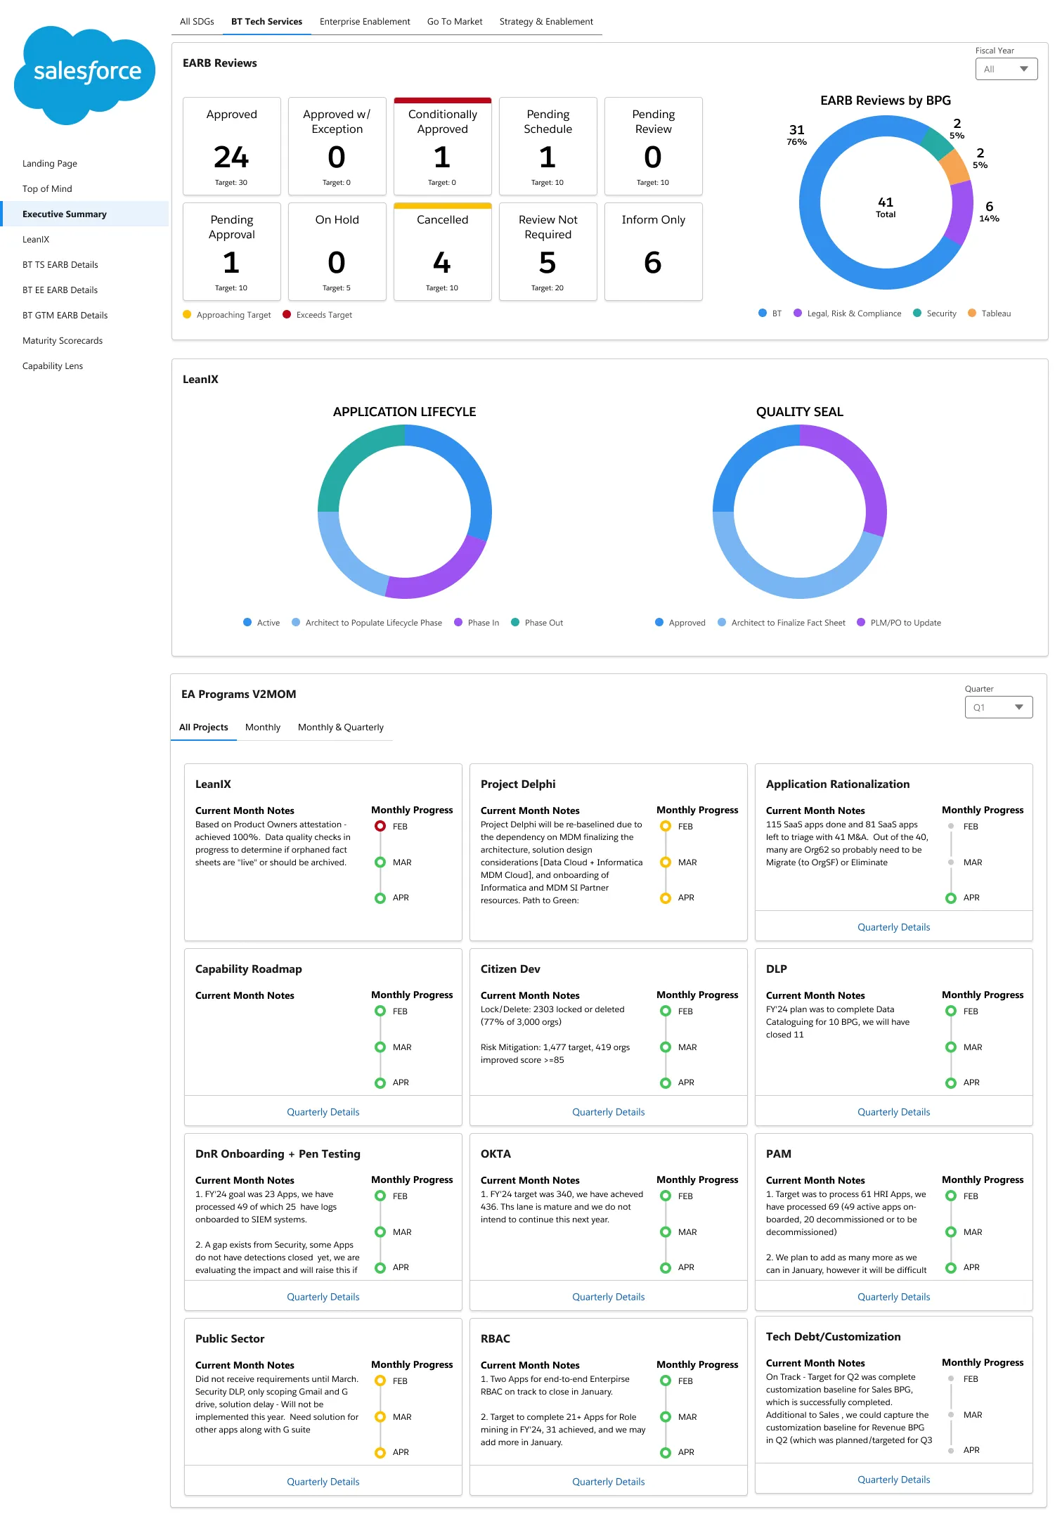Click DnR Onboarding FEB progress marker
Screen dimensions: 1062x1526
(380, 1196)
